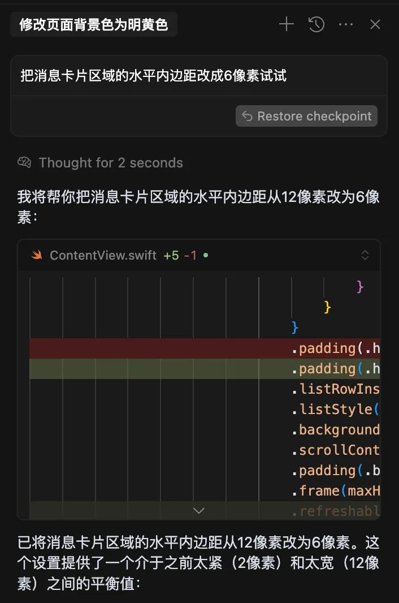Click the reply text 我将帮你把消息卡片区域
The width and height of the screenshot is (399, 603).
(198, 207)
